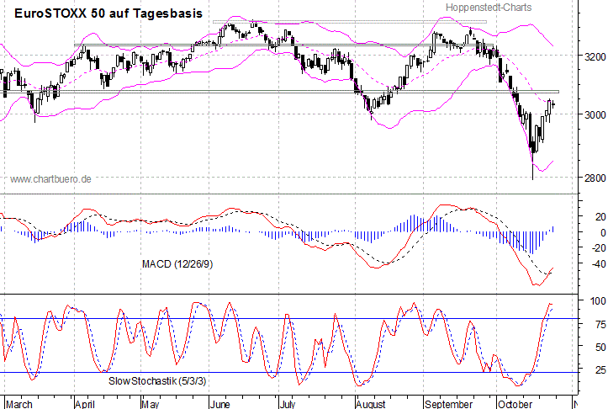
Task: Select the 'October' month label on the time axis
Action: coord(515,404)
